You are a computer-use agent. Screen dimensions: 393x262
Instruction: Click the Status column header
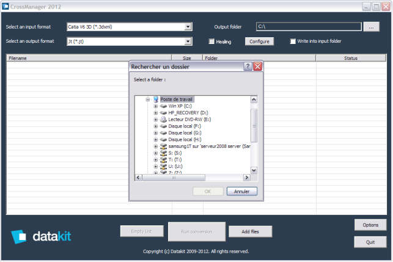[x=351, y=58]
